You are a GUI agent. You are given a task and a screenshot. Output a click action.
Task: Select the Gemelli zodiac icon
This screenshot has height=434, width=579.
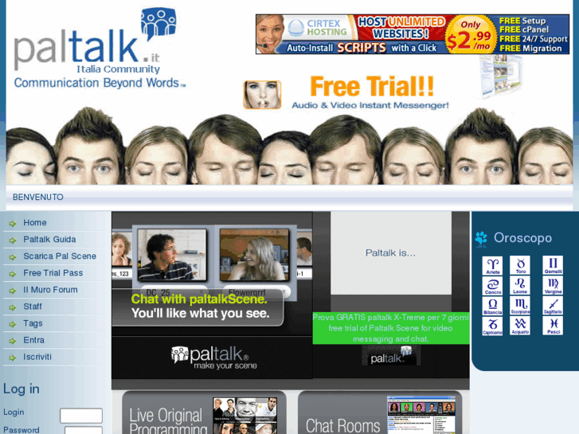tap(553, 265)
